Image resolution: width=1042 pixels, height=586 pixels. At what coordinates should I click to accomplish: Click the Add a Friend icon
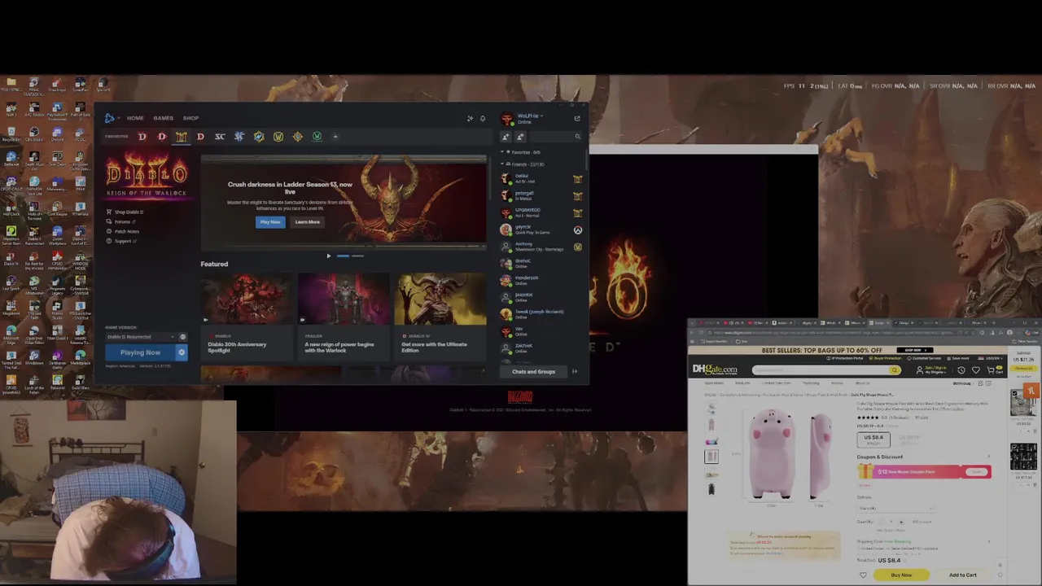coord(506,137)
